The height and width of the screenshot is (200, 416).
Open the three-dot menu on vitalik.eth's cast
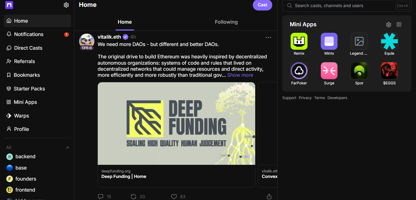[268, 37]
